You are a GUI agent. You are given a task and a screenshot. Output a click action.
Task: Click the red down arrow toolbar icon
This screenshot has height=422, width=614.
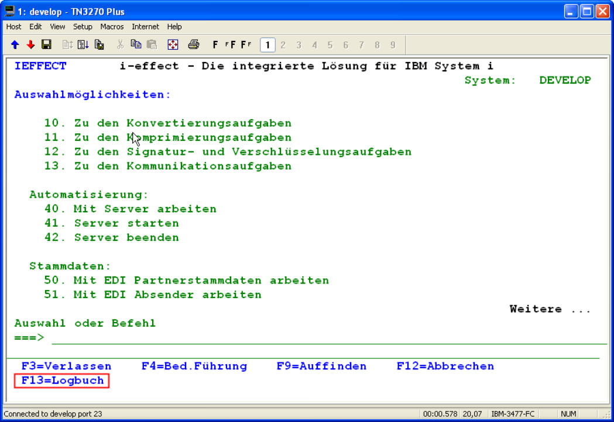(30, 45)
